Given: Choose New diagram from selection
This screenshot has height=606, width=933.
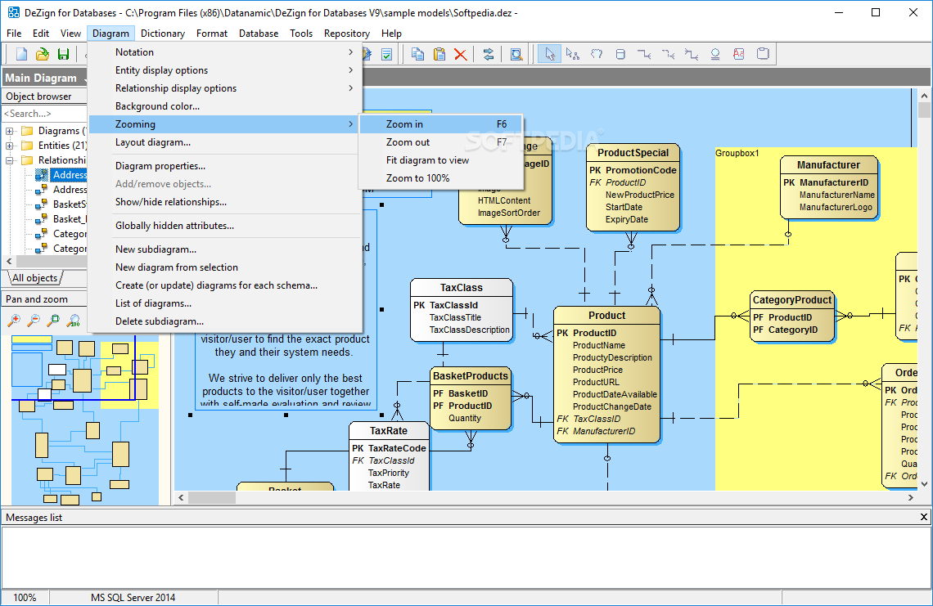Looking at the screenshot, I should [225, 267].
